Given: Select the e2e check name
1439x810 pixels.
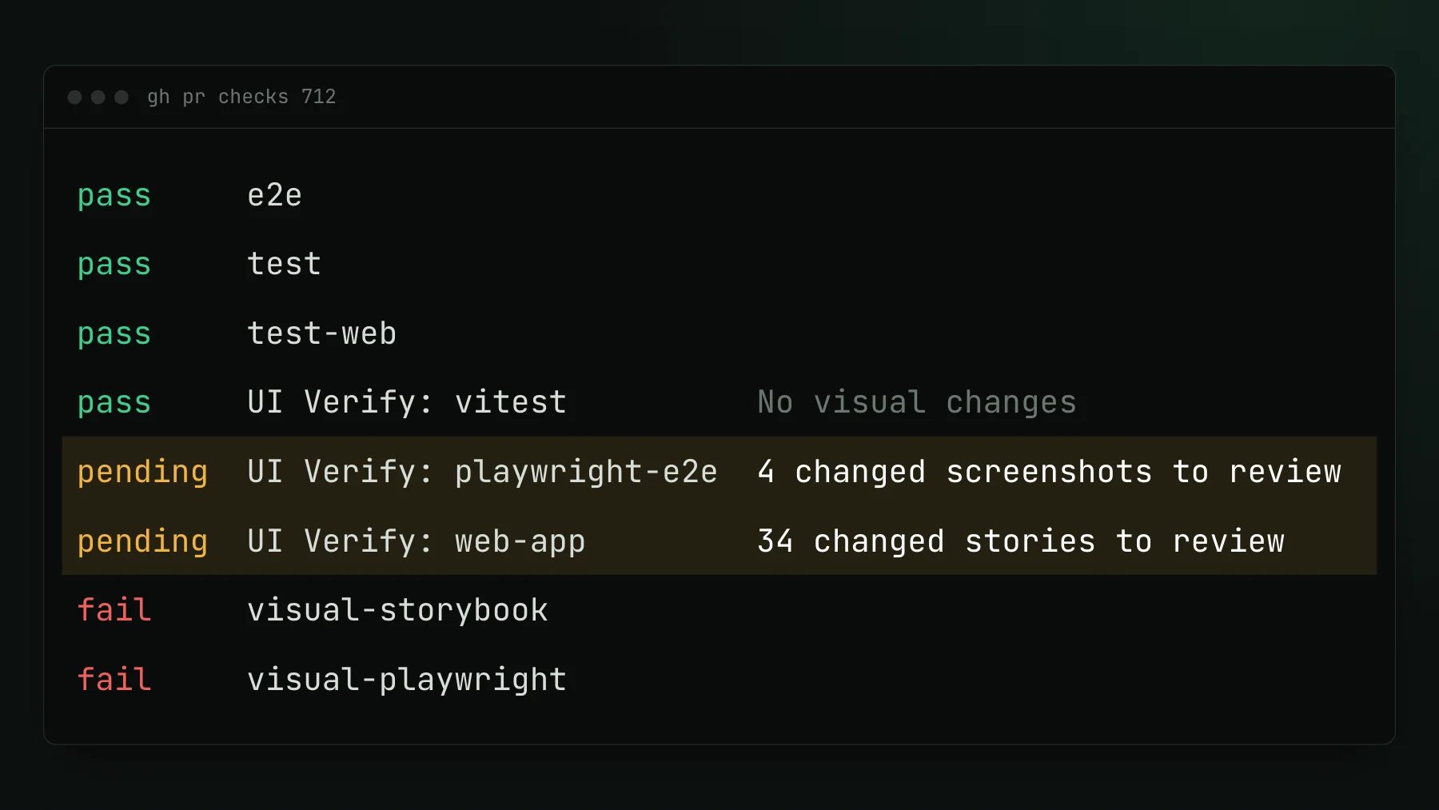Looking at the screenshot, I should 275,195.
